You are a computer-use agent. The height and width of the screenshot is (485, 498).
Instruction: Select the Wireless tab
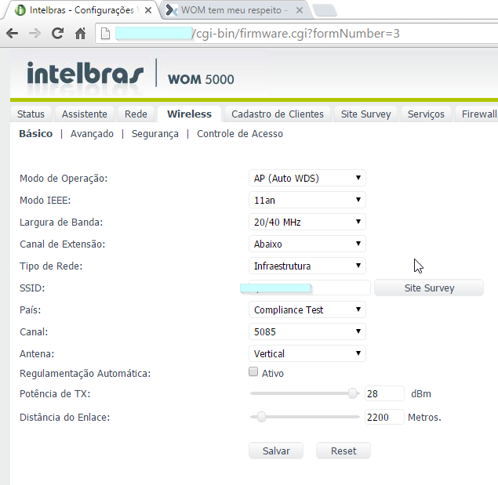[x=189, y=114]
